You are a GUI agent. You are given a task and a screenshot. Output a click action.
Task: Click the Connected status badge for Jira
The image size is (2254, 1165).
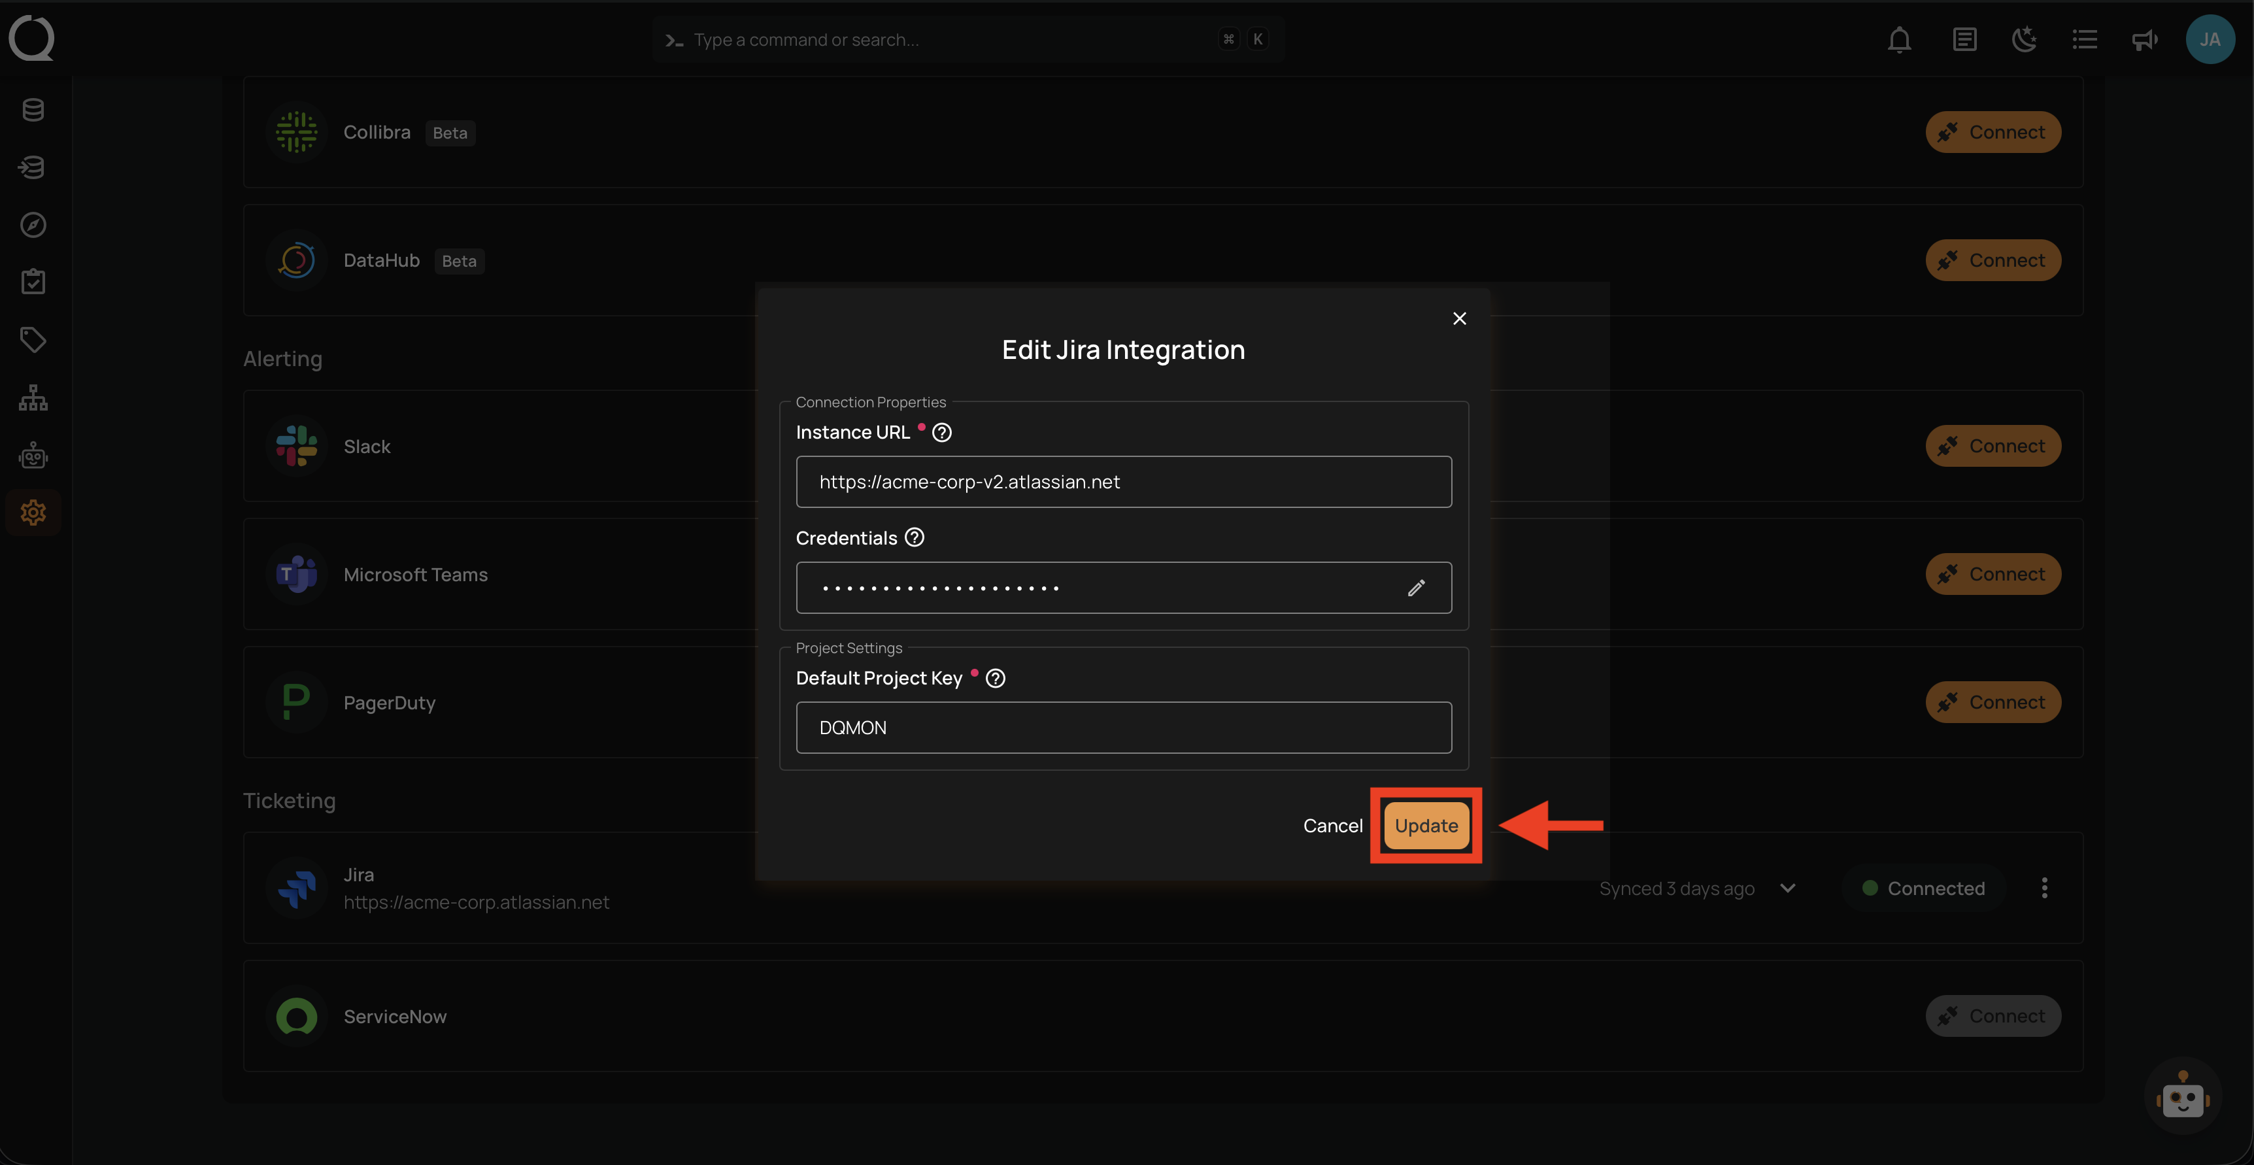tap(1923, 888)
